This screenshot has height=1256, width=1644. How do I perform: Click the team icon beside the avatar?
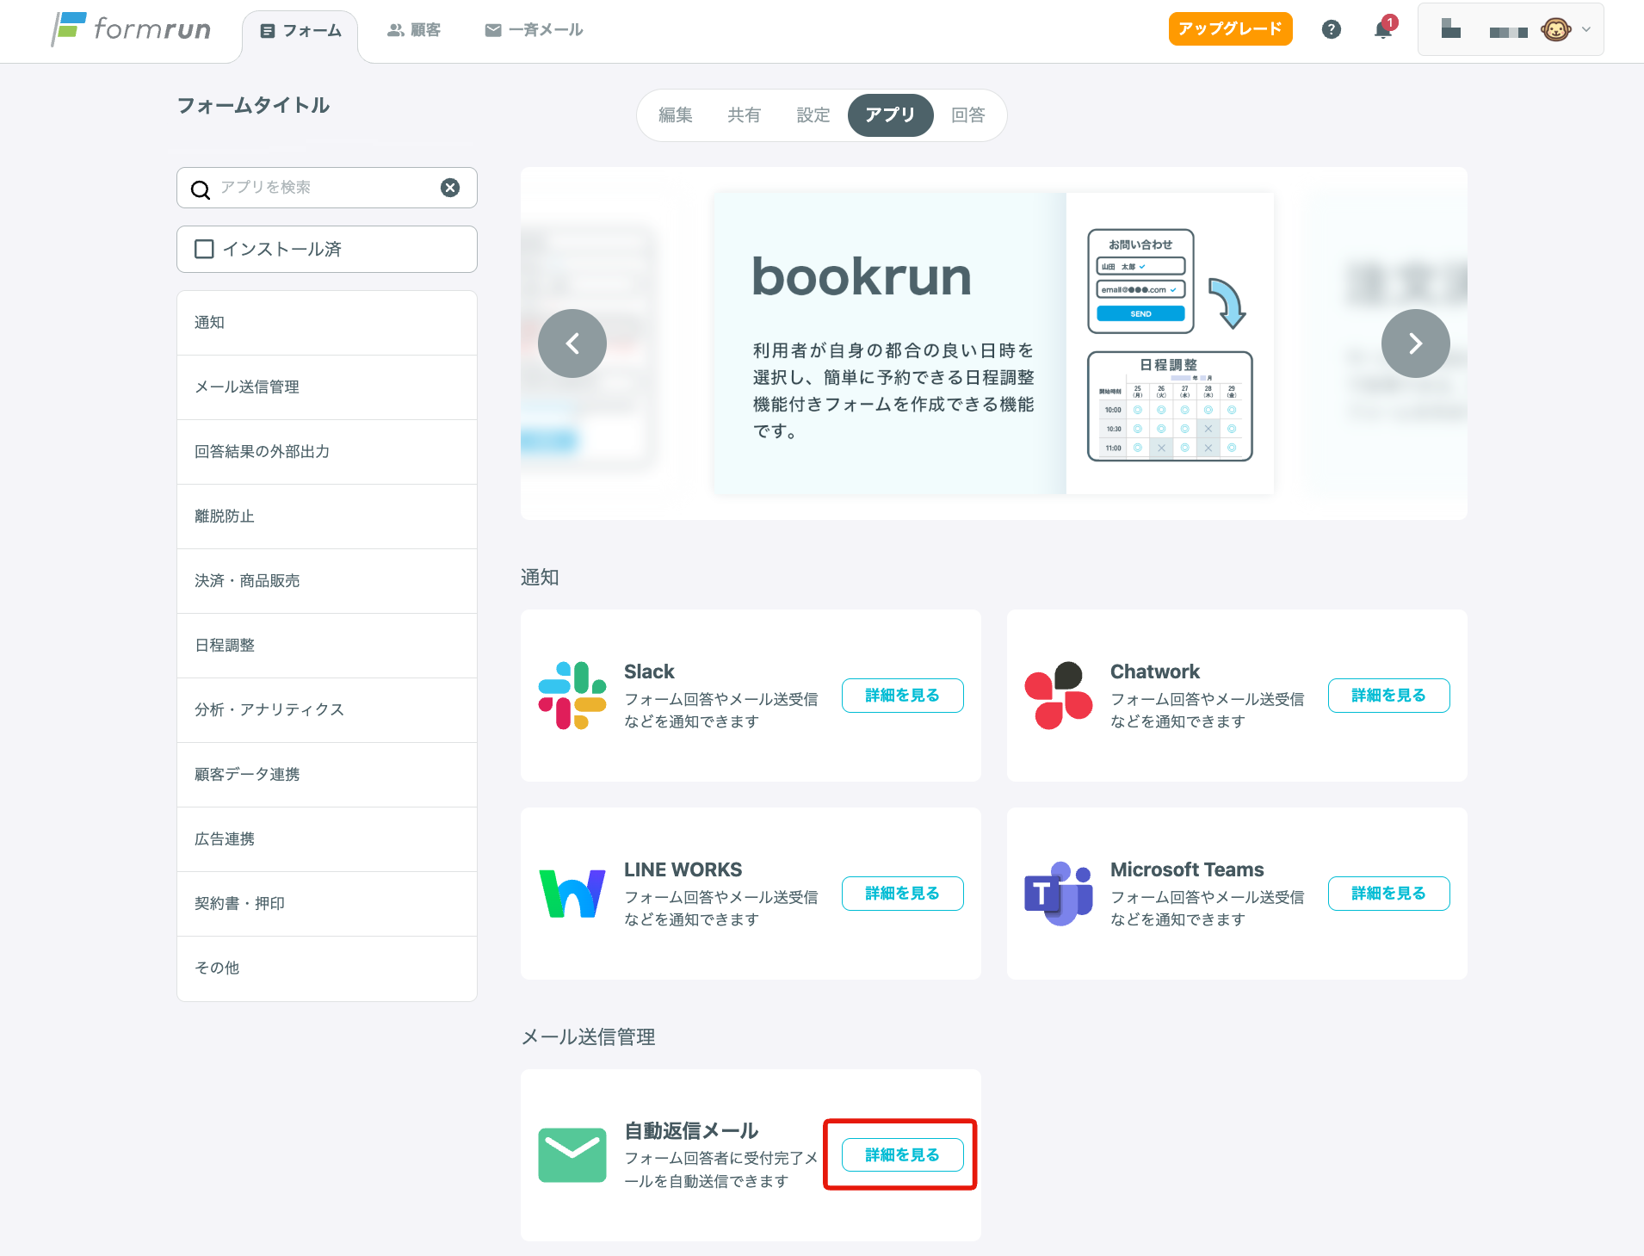pyautogui.click(x=1451, y=28)
